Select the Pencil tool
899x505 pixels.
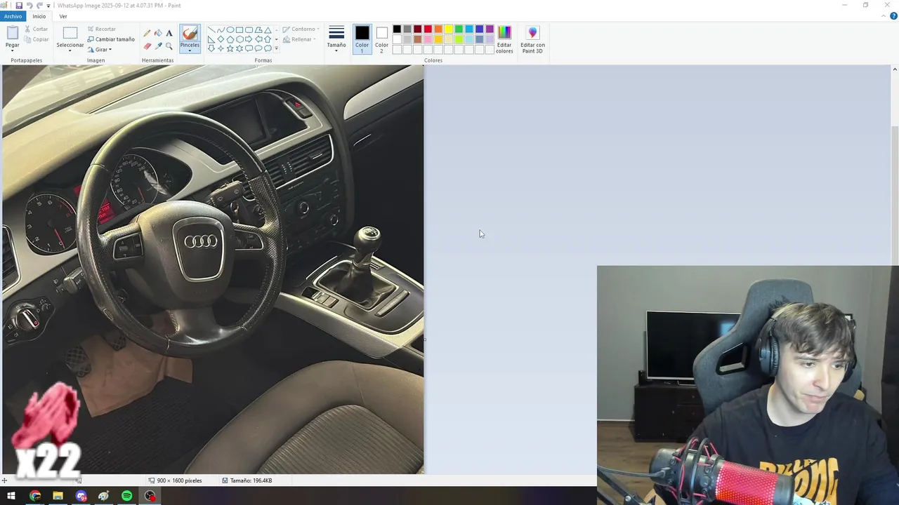(x=147, y=33)
